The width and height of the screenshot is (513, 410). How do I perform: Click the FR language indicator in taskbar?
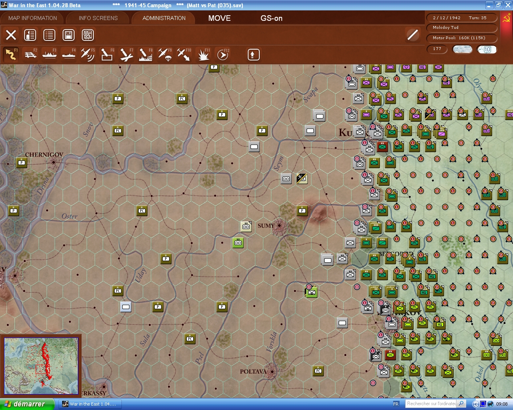[x=396, y=404]
